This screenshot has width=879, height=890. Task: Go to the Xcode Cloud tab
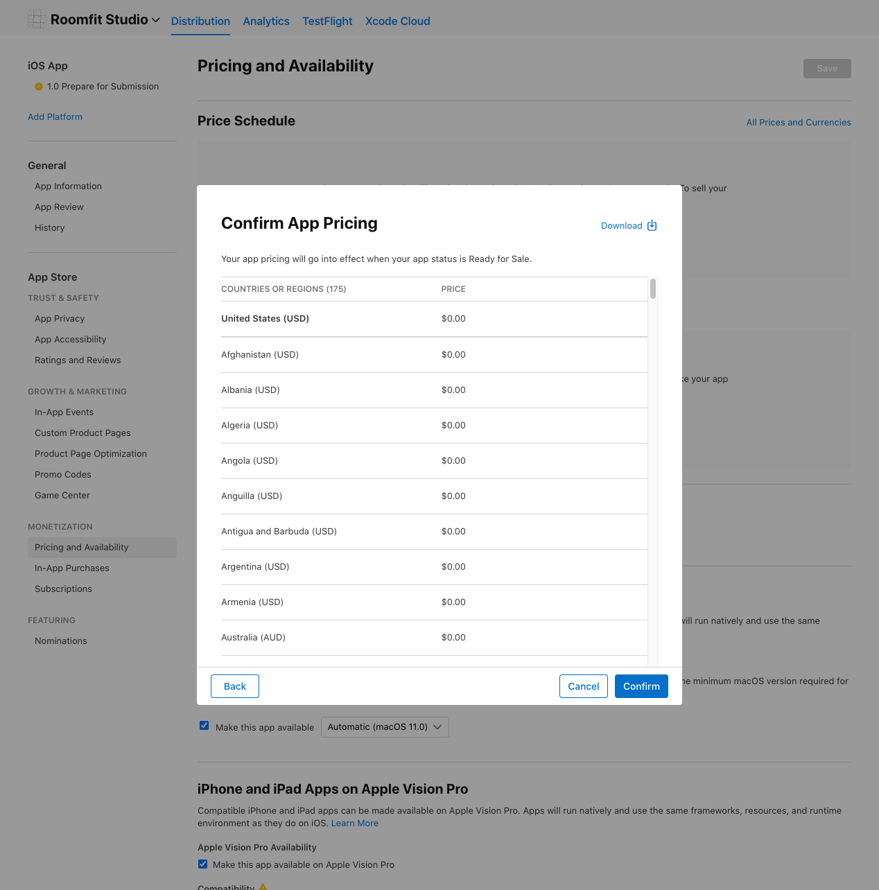(397, 21)
